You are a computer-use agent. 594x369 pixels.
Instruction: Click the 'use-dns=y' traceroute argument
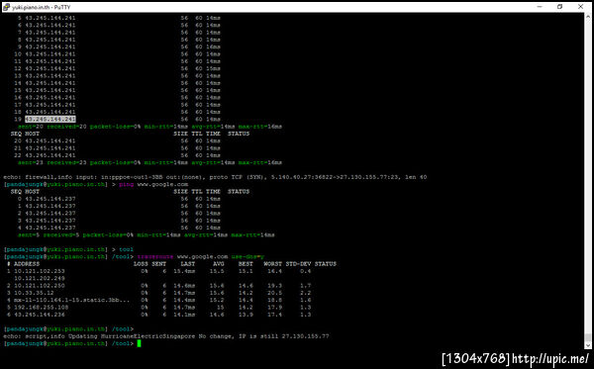[x=247, y=256]
